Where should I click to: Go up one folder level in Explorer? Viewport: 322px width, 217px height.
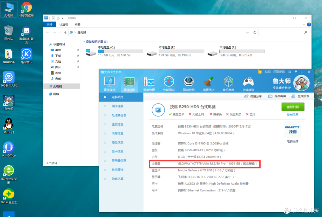[x=65, y=33]
